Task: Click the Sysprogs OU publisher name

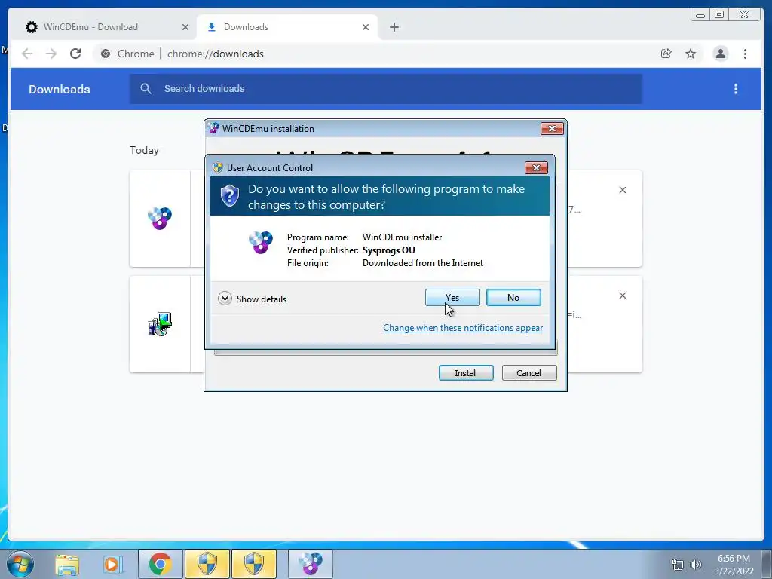Action: pos(388,250)
